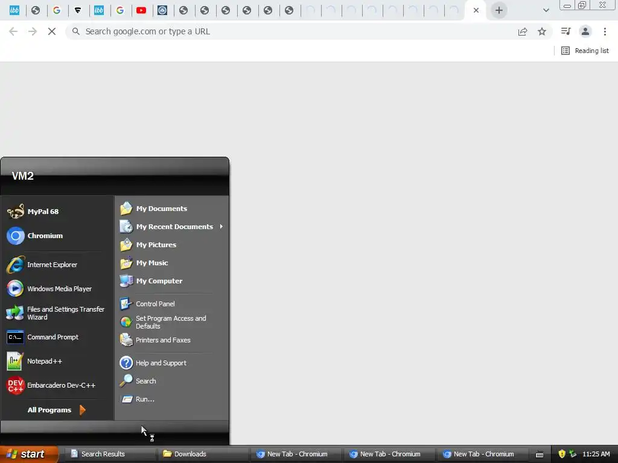Open My Pictures folder
This screenshot has height=463, width=618.
[x=171, y=245]
